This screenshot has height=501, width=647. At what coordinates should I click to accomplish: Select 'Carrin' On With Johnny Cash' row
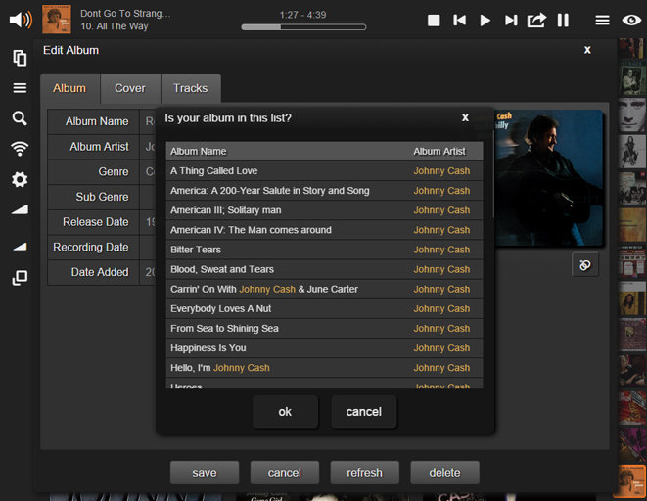[324, 289]
